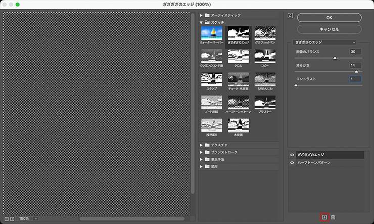
Task: Select the コピー filter thumbnail
Action: [x=265, y=56]
